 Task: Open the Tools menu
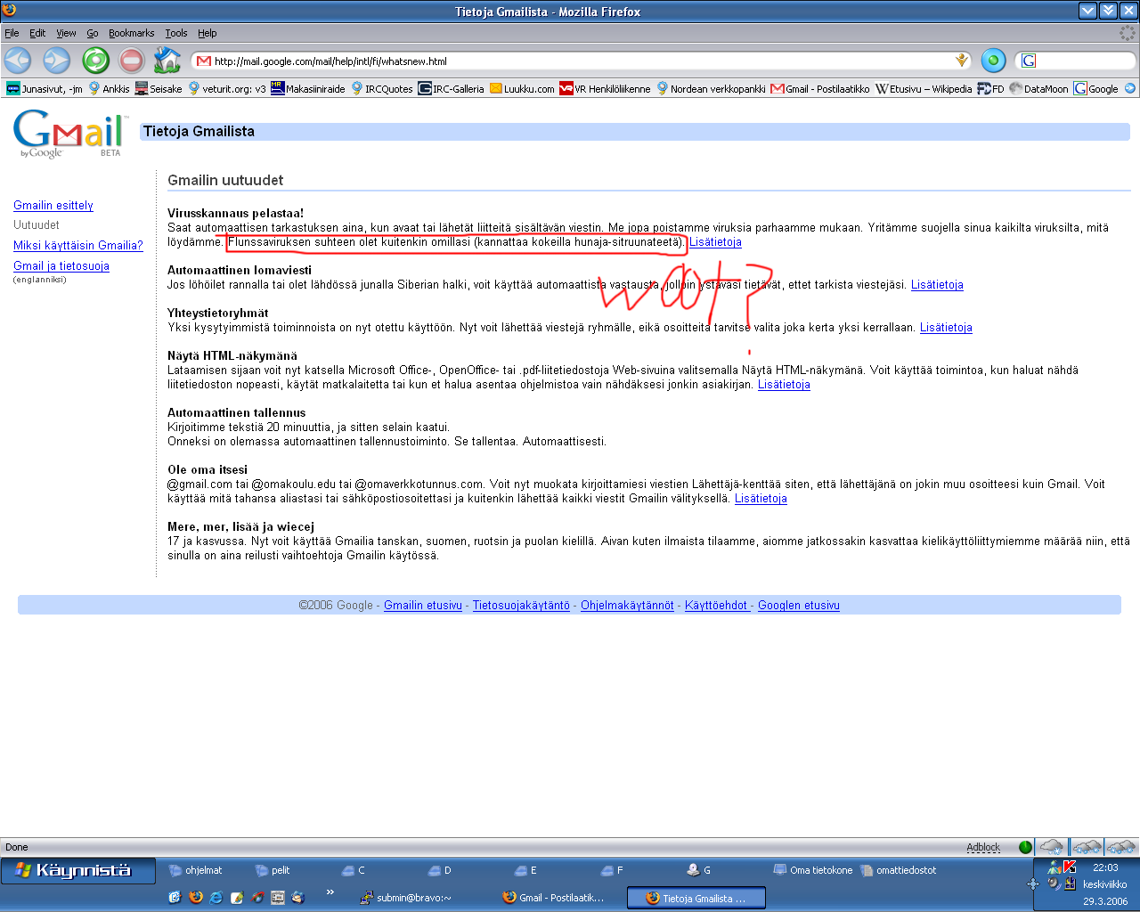[x=176, y=33]
